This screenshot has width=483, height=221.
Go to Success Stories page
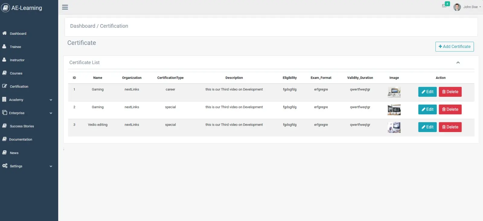(x=22, y=126)
